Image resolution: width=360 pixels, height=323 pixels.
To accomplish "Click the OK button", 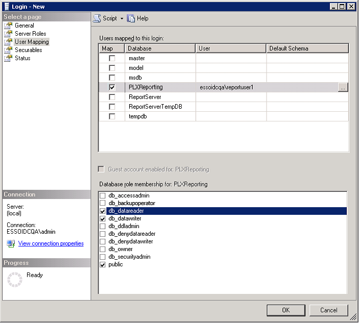I will click(286, 310).
